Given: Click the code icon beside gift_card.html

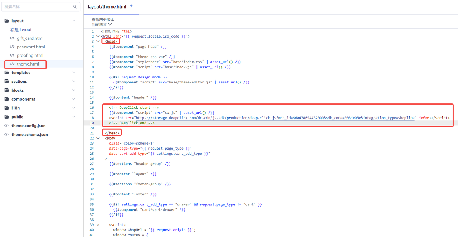Looking at the screenshot, I should pos(12,38).
